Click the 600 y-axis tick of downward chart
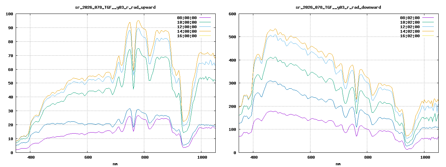Screen dimensions: 446x167 (232, 14)
